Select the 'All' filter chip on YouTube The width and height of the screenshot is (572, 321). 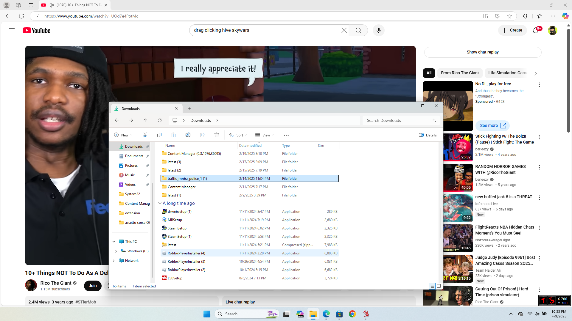pyautogui.click(x=429, y=73)
